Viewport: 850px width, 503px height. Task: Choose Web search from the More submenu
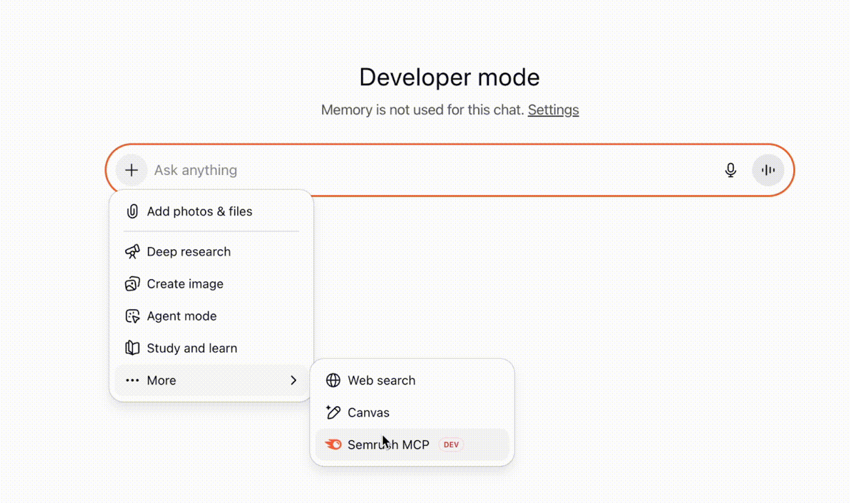(381, 380)
